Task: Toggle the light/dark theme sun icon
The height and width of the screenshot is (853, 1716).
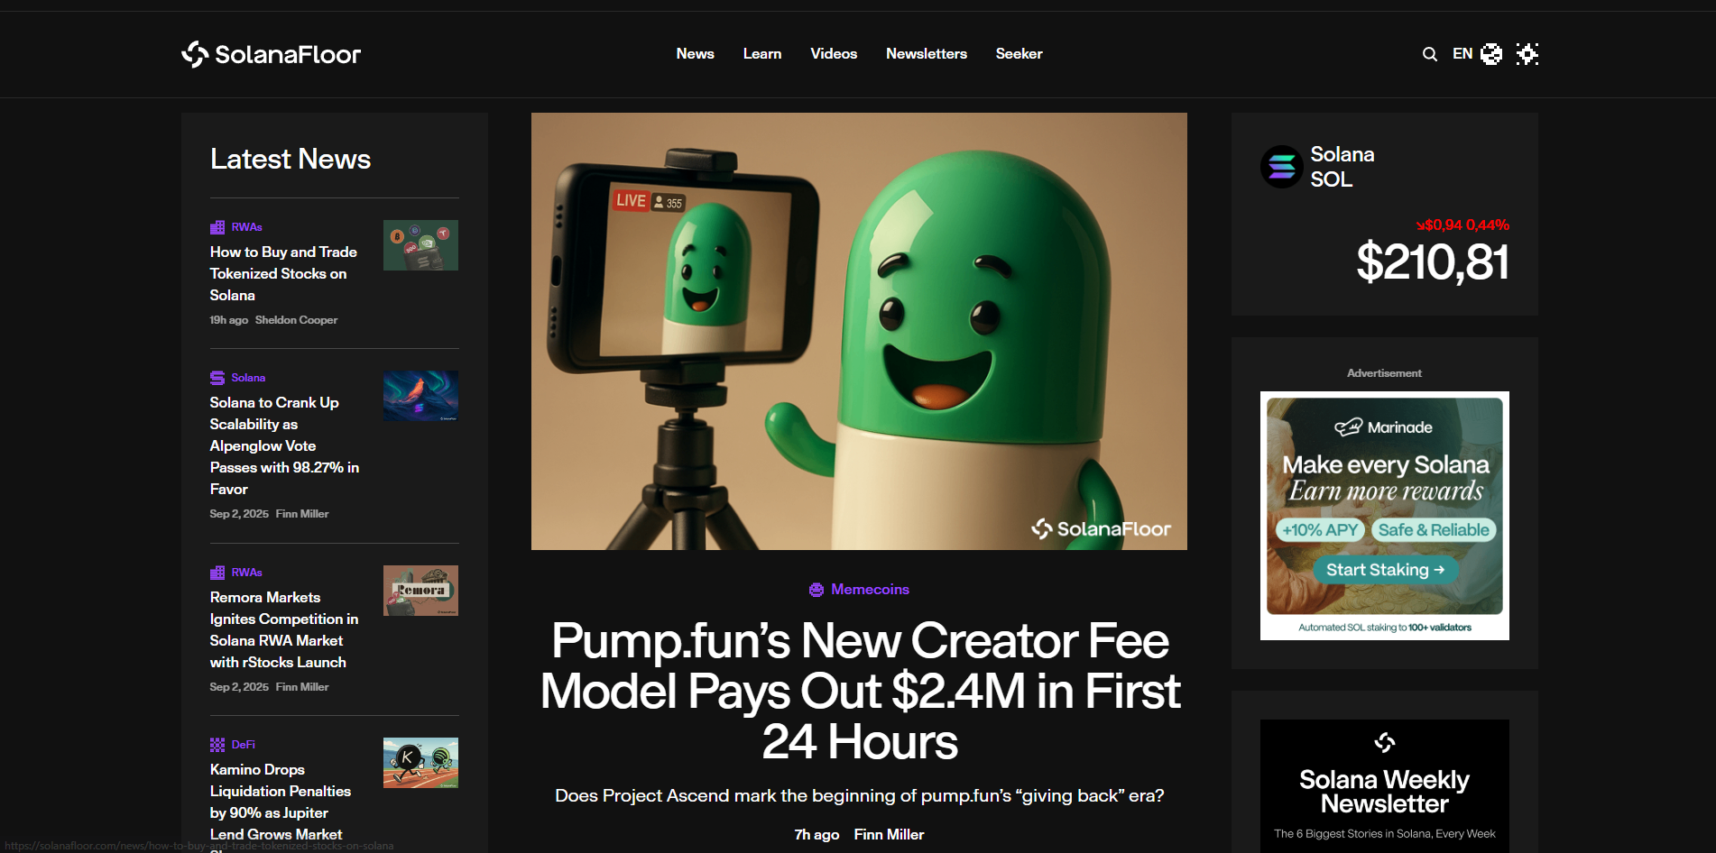Action: pyautogui.click(x=1527, y=54)
